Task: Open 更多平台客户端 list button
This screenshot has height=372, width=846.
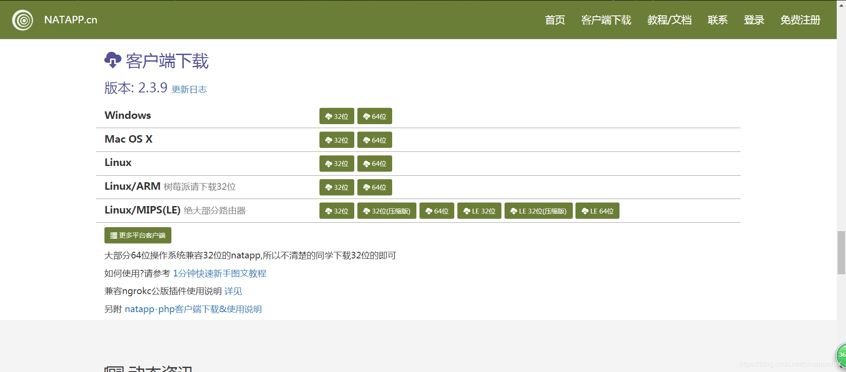Action: pyautogui.click(x=138, y=236)
